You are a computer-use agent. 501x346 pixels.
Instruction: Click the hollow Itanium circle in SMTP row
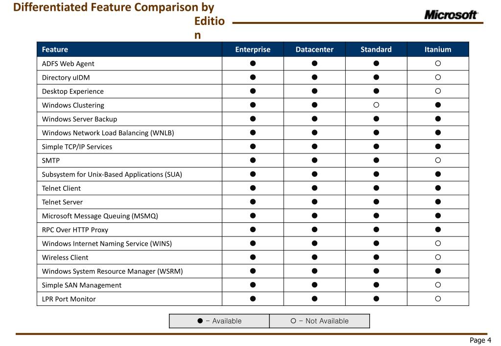click(x=438, y=160)
